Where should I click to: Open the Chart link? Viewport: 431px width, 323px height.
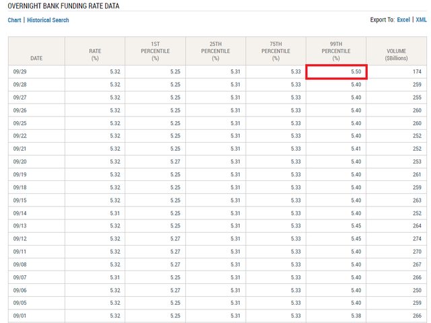coord(14,20)
